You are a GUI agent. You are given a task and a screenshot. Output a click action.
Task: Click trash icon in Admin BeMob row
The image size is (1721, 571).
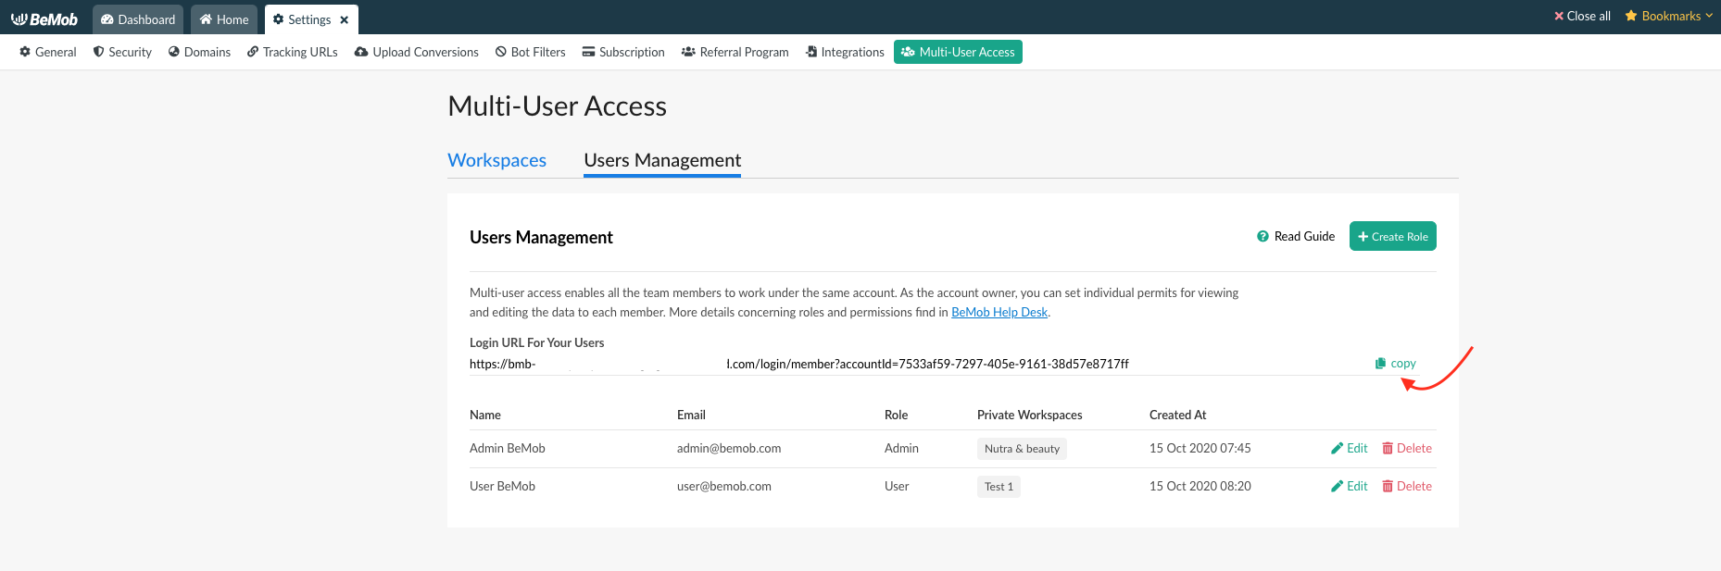(x=1388, y=448)
